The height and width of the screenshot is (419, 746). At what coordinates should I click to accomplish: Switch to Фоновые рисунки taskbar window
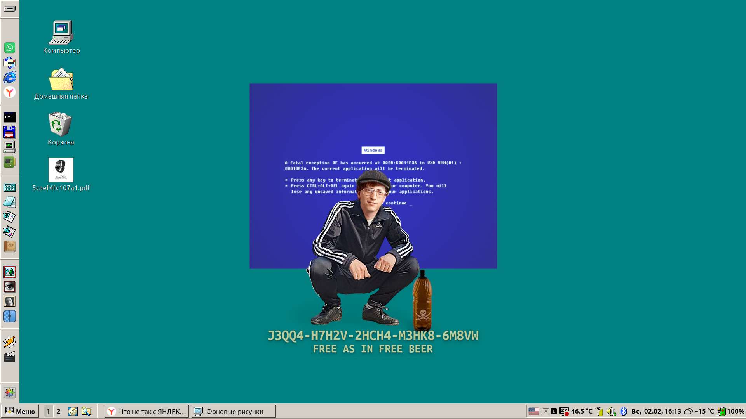pyautogui.click(x=234, y=411)
